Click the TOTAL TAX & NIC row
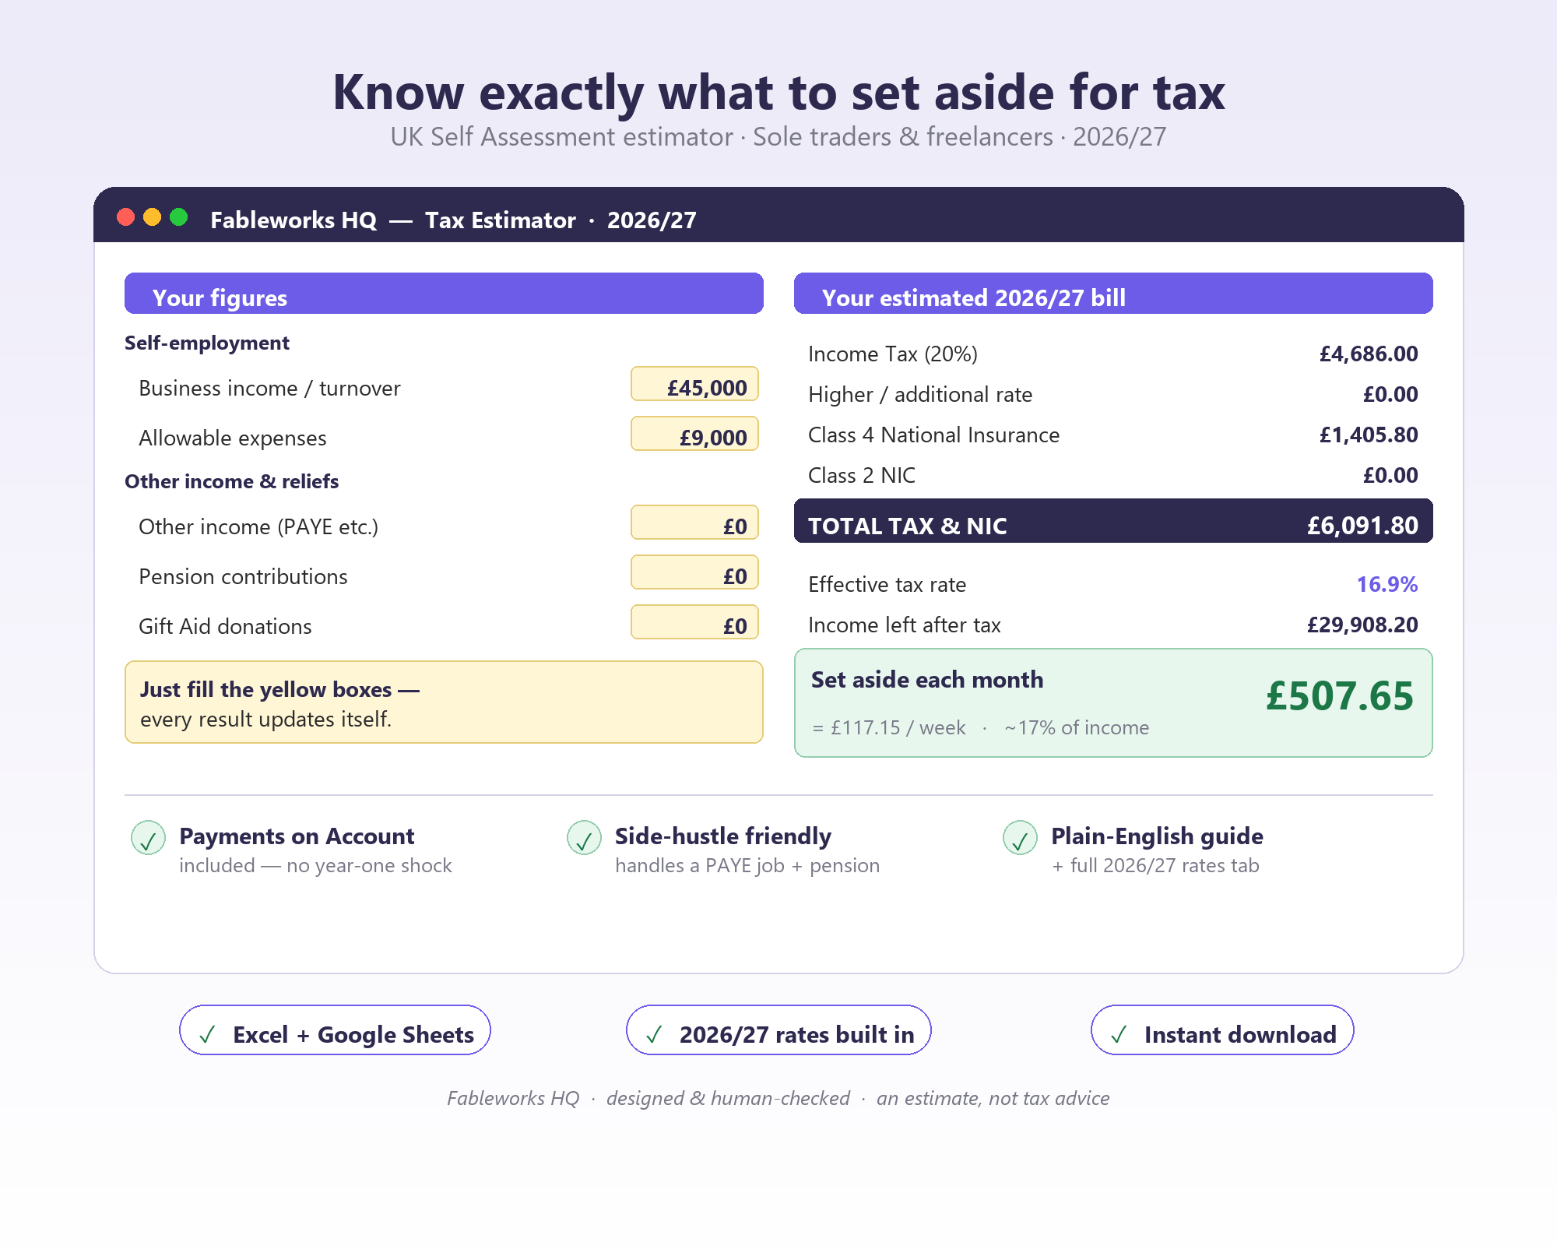The image size is (1557, 1246). click(x=1113, y=521)
